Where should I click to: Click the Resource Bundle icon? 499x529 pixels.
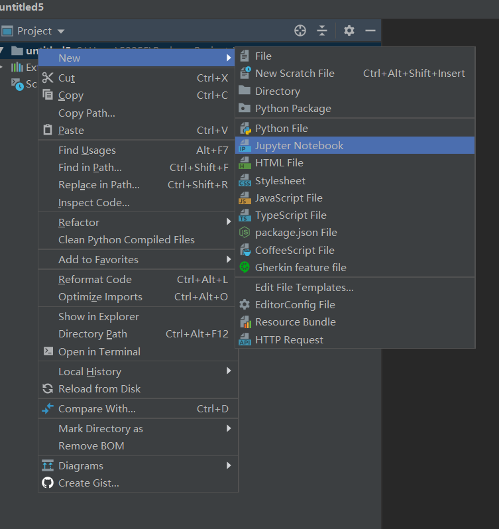click(x=245, y=322)
